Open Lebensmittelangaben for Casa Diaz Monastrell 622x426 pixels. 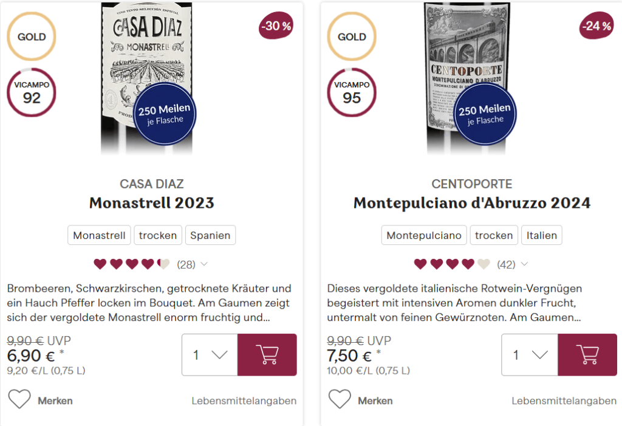click(x=244, y=401)
